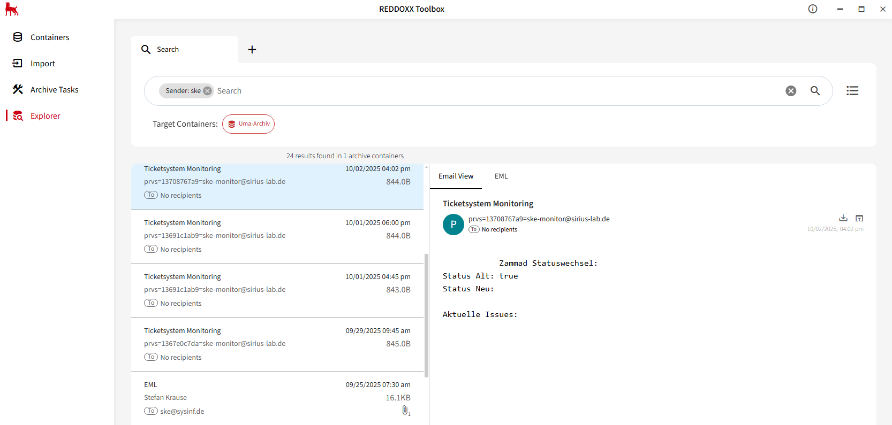The height and width of the screenshot is (425, 892).
Task: Open the search options list icon
Action: click(852, 91)
